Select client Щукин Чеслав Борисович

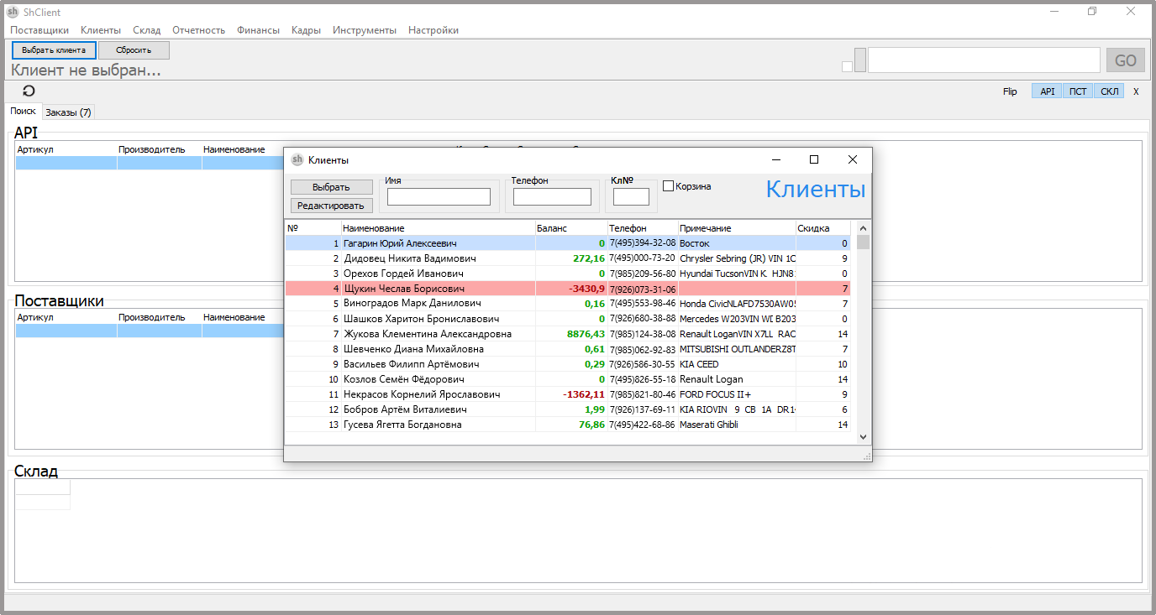tap(568, 289)
